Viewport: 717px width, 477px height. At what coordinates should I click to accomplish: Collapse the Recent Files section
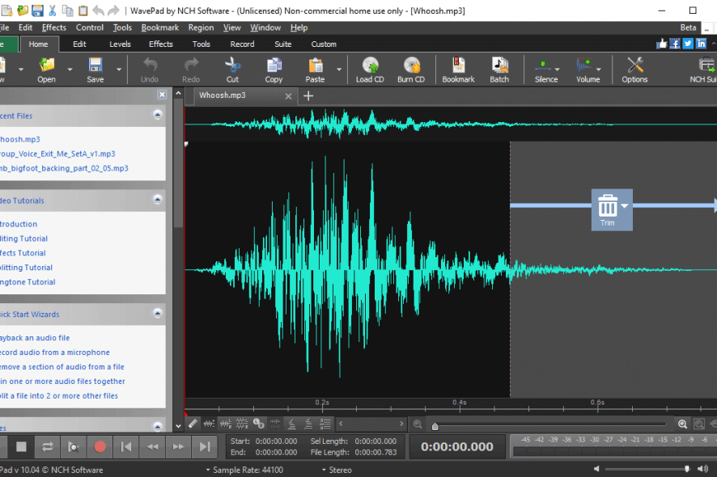(157, 115)
